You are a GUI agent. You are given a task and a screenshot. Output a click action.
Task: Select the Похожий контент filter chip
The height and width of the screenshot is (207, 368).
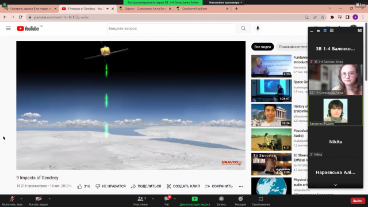pyautogui.click(x=293, y=47)
